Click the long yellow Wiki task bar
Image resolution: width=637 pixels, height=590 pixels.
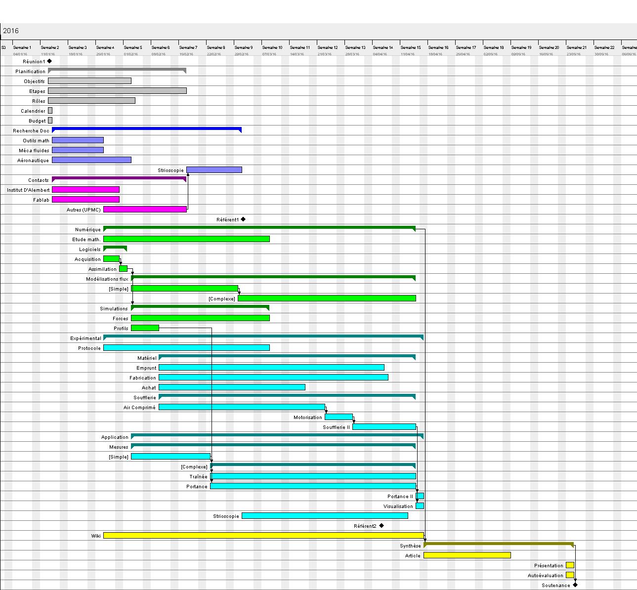pyautogui.click(x=263, y=536)
